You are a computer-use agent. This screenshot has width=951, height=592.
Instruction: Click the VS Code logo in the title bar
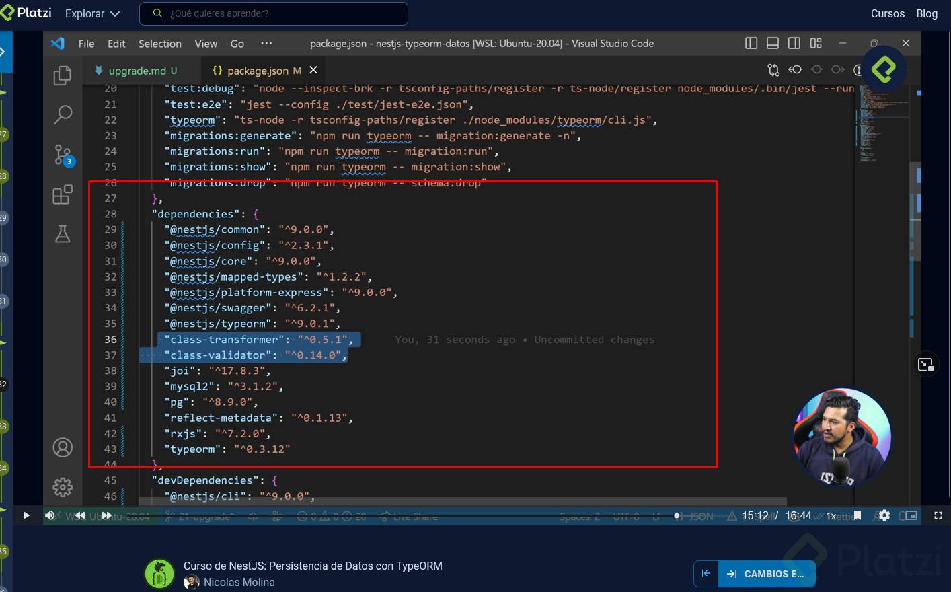tap(58, 44)
